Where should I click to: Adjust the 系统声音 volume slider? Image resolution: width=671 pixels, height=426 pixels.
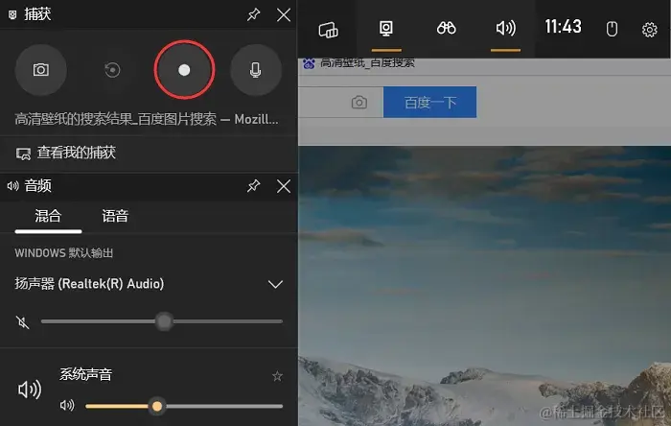click(184, 406)
